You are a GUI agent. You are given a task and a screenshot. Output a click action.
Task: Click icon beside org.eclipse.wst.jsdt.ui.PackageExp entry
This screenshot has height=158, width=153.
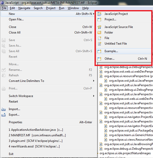tap(106, 131)
